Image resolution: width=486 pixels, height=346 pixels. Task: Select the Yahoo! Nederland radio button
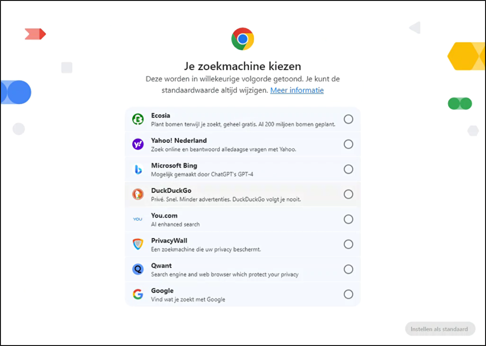point(348,144)
